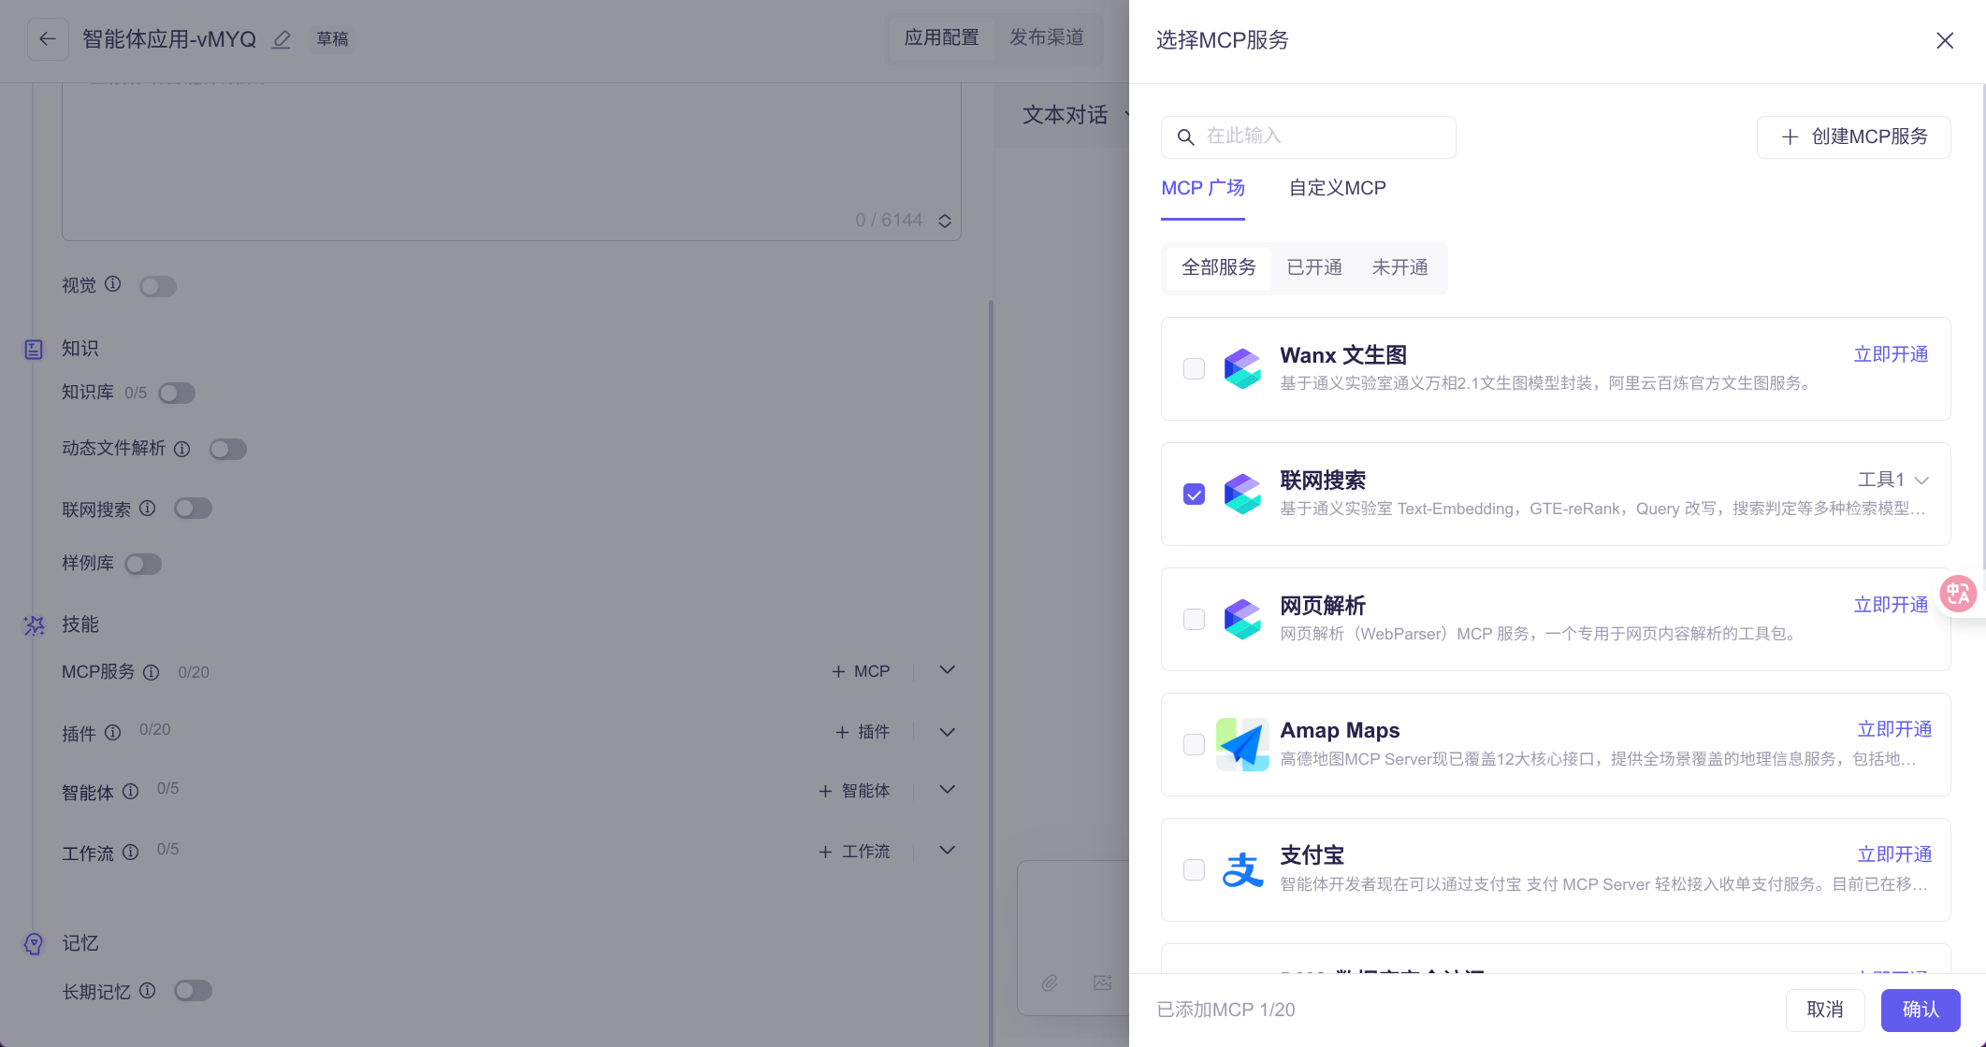Click the MCP服务 info icon
The image size is (1986, 1047).
(x=151, y=672)
